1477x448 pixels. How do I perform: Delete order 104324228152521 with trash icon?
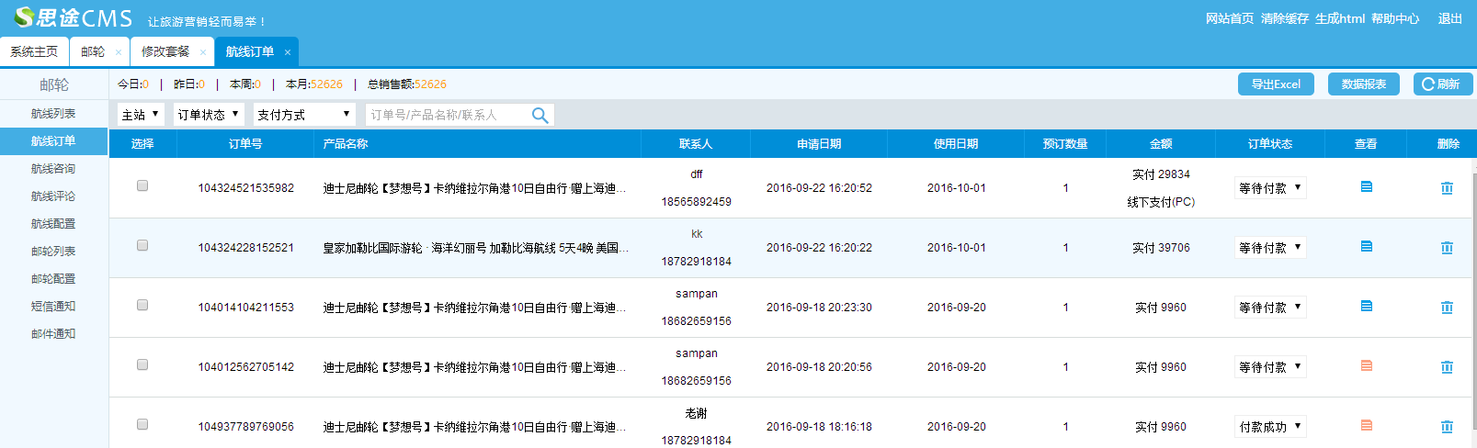1447,248
